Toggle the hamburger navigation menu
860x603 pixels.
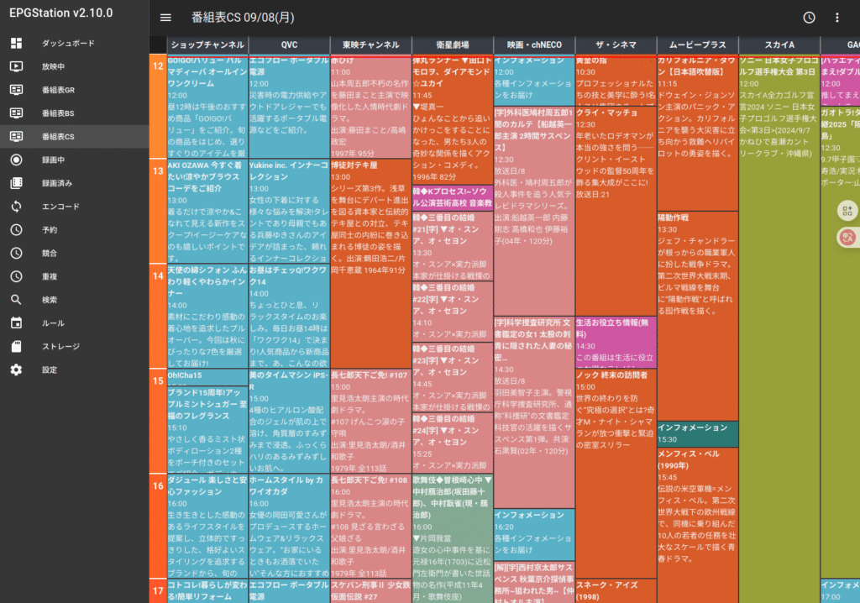pyautogui.click(x=165, y=18)
